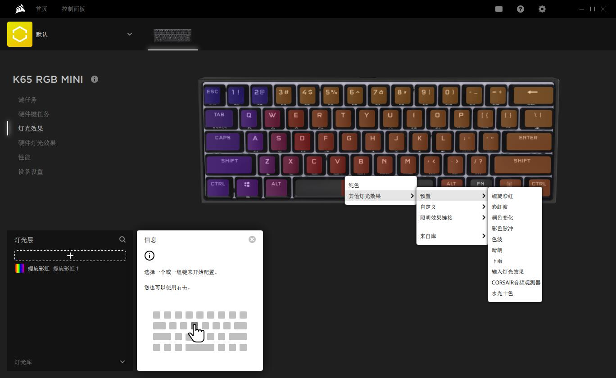Expand the profile dropdown chevron
The width and height of the screenshot is (616, 378).
point(130,34)
